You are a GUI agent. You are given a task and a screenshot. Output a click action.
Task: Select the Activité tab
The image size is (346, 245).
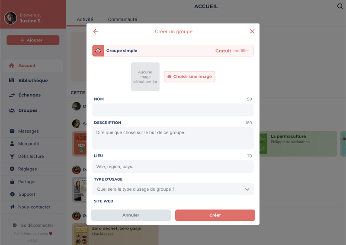click(85, 19)
